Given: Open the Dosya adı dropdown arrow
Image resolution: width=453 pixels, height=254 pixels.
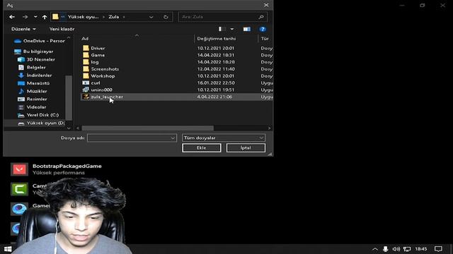Looking at the screenshot, I should pos(173,138).
